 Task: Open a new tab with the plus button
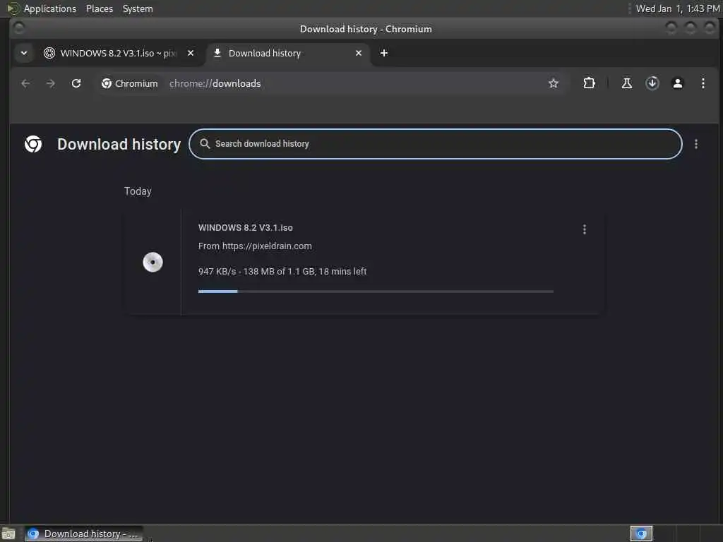pyautogui.click(x=383, y=53)
